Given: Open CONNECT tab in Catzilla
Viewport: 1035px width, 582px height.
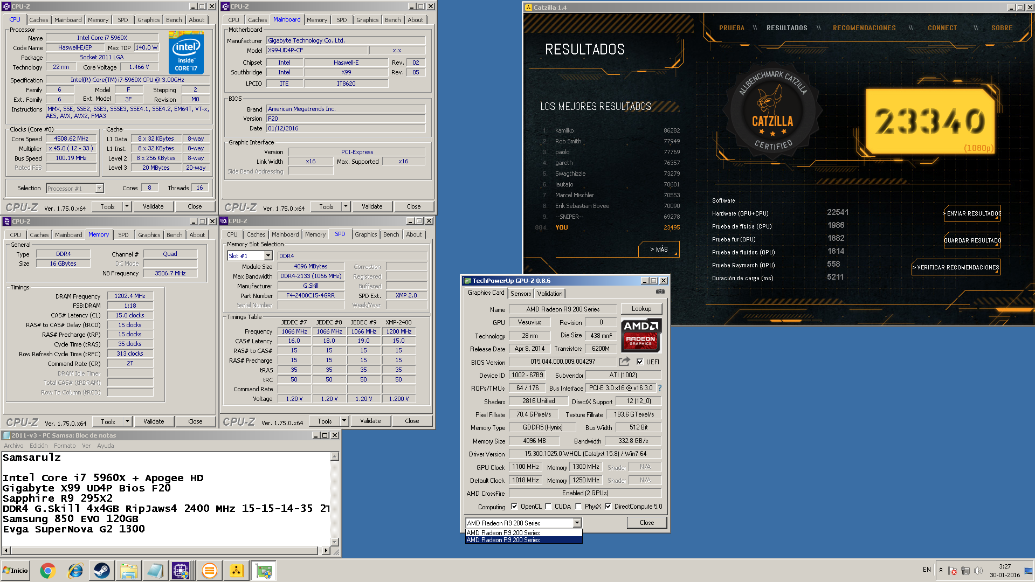Looking at the screenshot, I should (x=942, y=28).
